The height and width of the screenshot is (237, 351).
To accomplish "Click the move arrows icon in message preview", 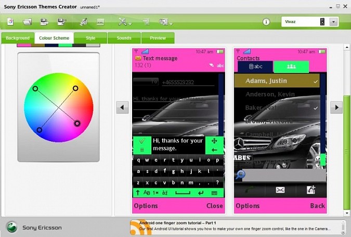I will tap(214, 141).
